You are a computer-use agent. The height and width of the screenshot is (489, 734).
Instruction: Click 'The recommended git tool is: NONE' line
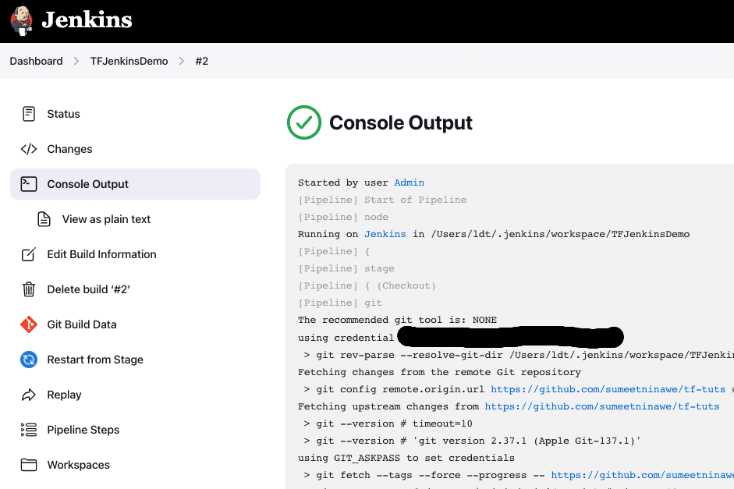point(398,320)
